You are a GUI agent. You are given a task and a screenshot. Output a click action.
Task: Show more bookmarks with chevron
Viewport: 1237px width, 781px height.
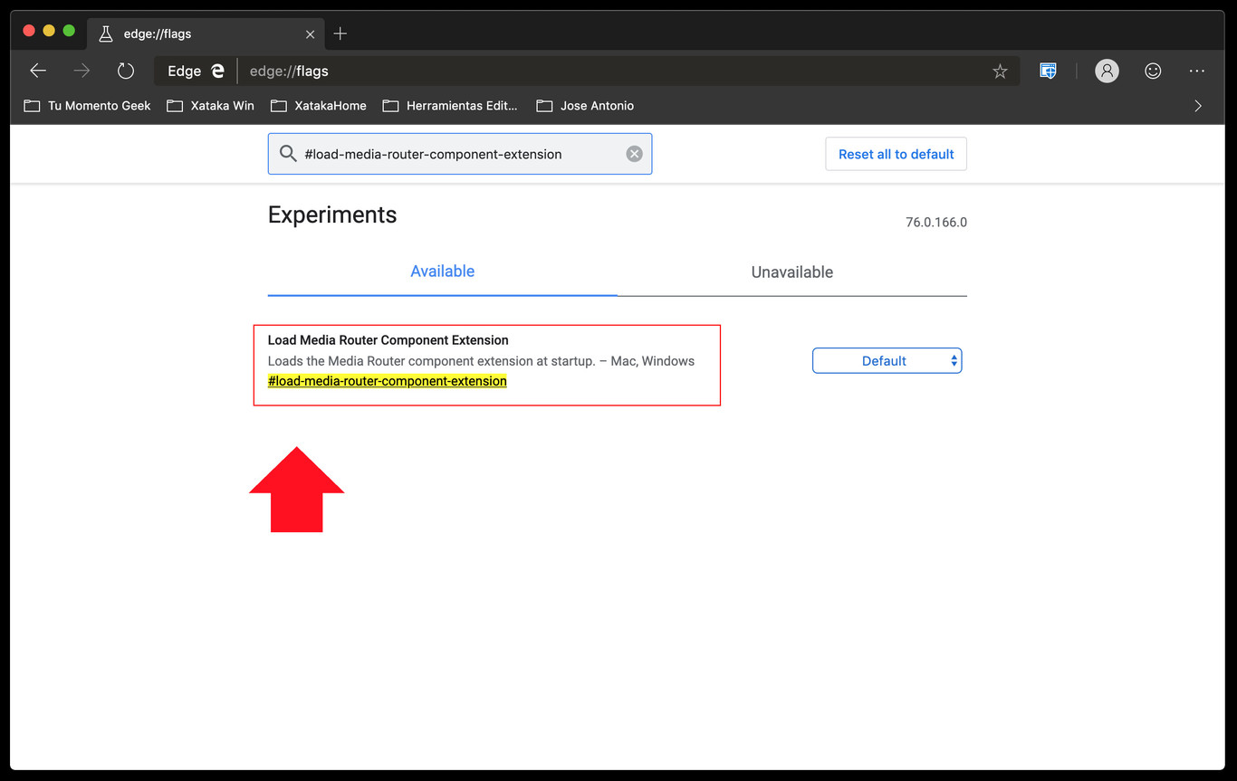pyautogui.click(x=1198, y=106)
